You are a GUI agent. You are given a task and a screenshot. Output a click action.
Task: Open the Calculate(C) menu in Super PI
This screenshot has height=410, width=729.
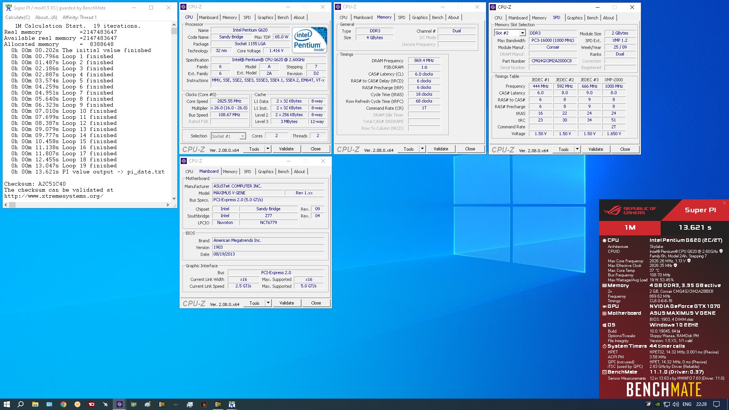(x=17, y=17)
